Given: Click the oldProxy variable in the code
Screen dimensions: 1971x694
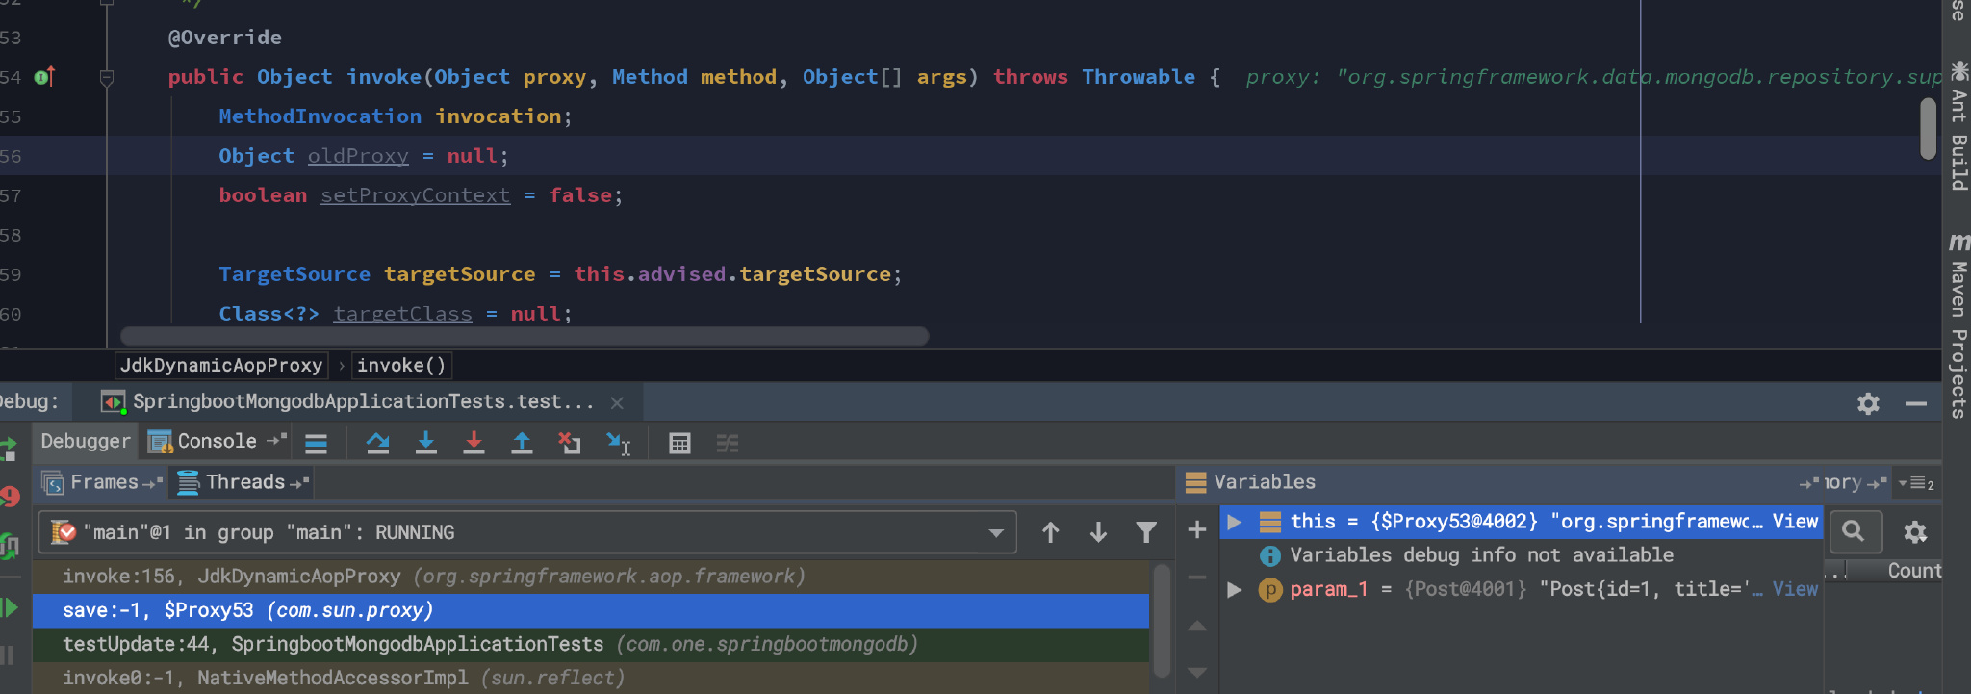Looking at the screenshot, I should (358, 156).
